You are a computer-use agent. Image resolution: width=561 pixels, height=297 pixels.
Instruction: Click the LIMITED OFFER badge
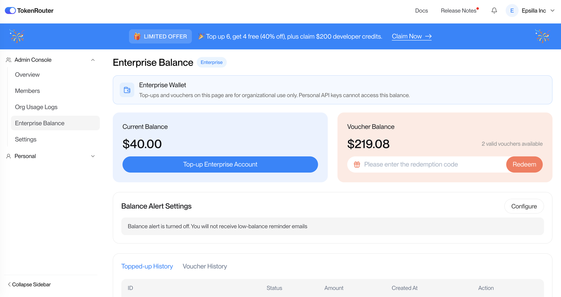coord(160,36)
